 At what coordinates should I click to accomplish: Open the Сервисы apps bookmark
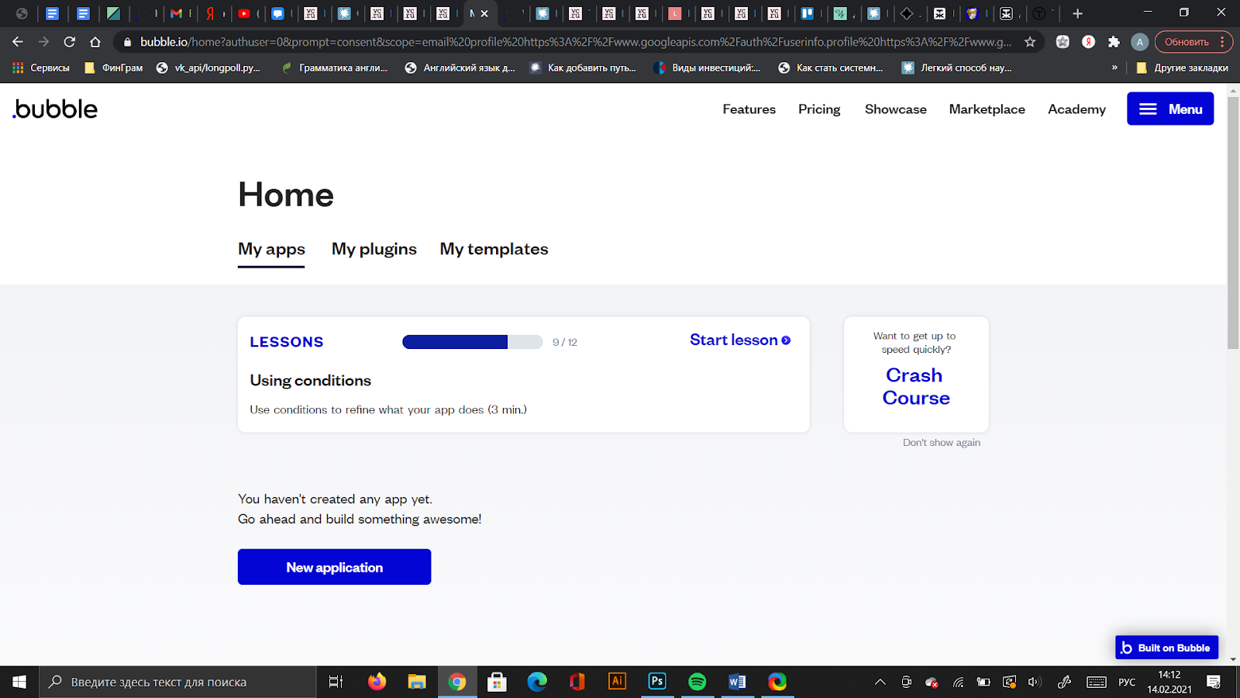[x=40, y=67]
